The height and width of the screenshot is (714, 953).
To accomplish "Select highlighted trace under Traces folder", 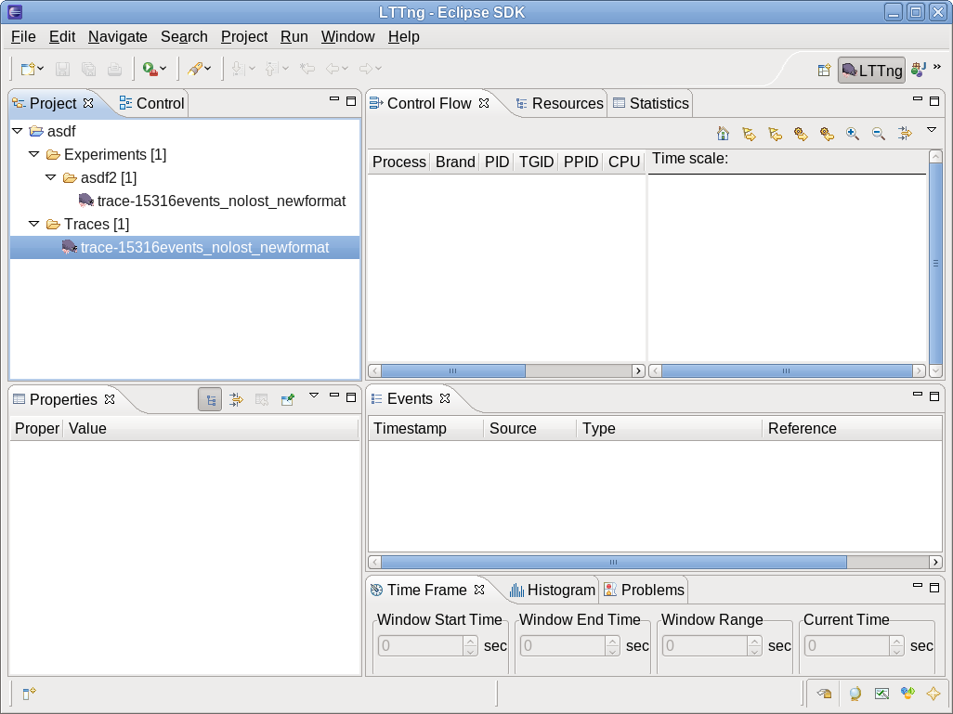I will point(185,247).
